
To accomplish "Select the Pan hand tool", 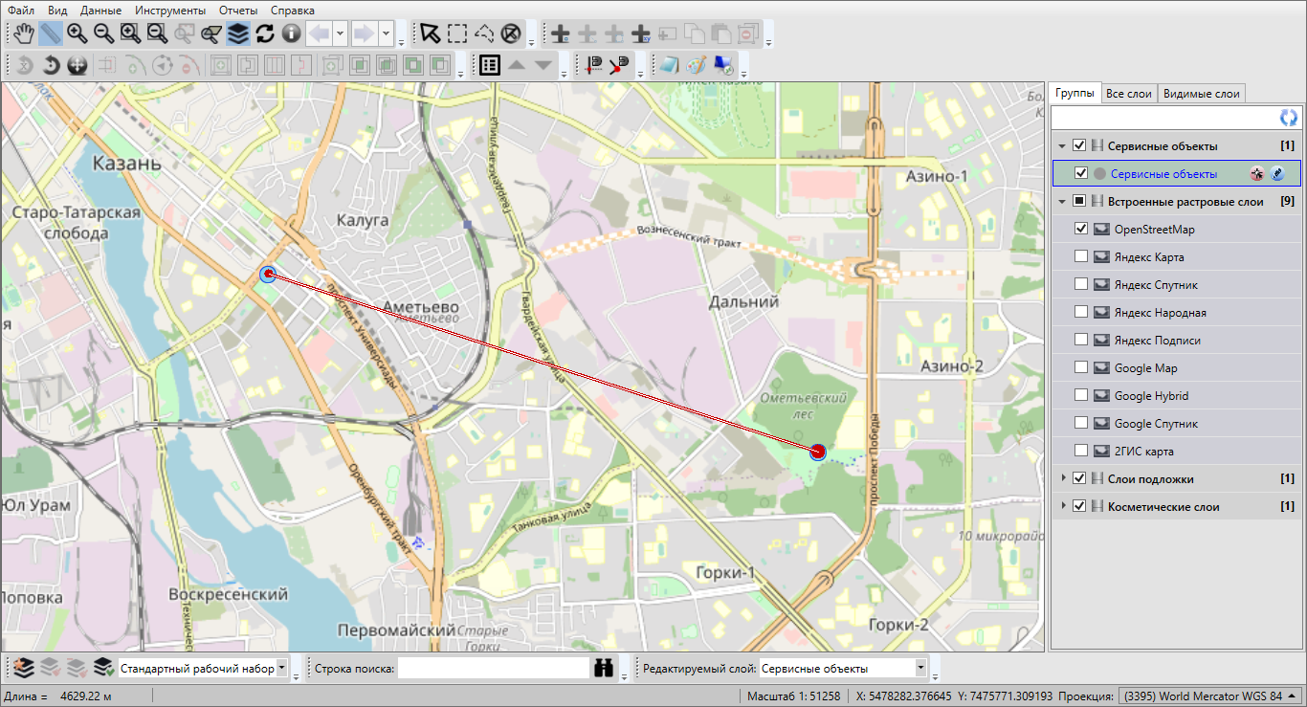I will point(24,34).
